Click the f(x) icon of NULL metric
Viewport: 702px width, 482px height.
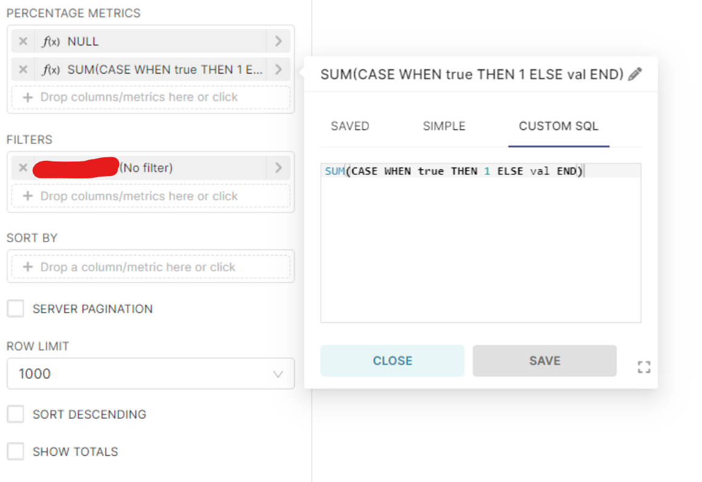pos(51,41)
